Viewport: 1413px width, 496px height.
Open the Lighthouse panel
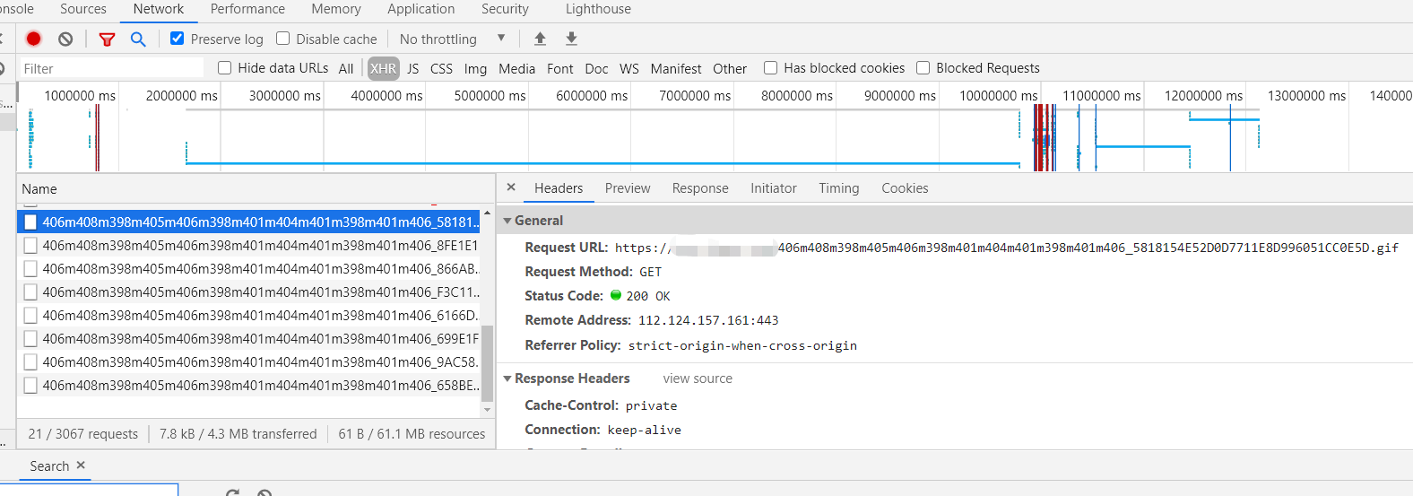(x=598, y=9)
